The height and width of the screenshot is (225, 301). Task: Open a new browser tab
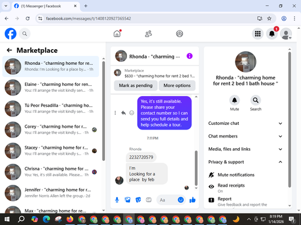(85, 6)
